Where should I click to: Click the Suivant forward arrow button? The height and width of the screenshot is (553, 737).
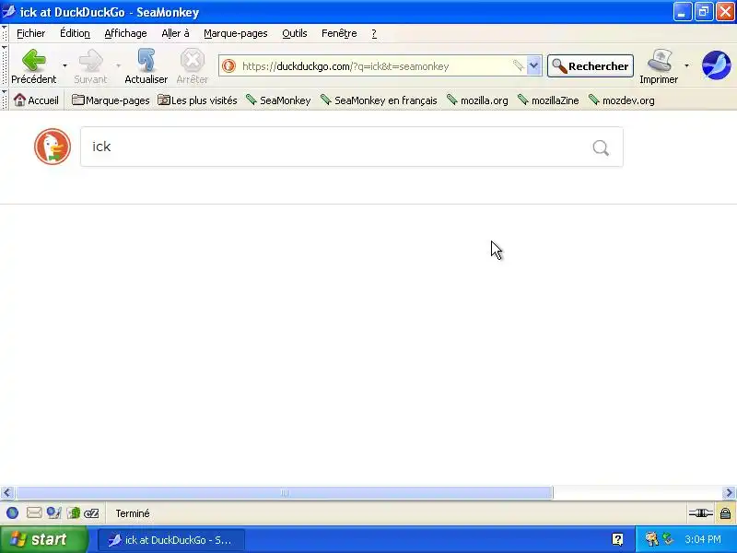[90, 65]
